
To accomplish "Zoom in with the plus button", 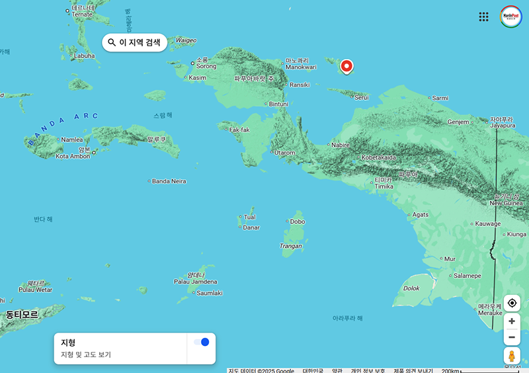I will tap(511, 321).
